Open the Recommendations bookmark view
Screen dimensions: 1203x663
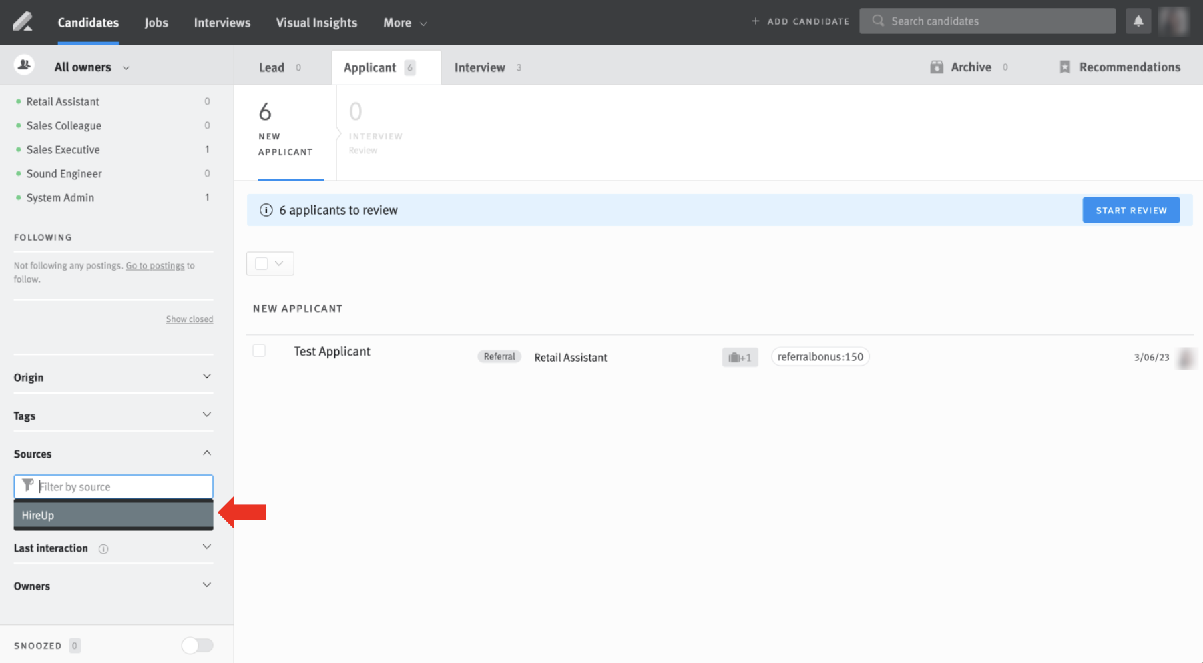1119,67
